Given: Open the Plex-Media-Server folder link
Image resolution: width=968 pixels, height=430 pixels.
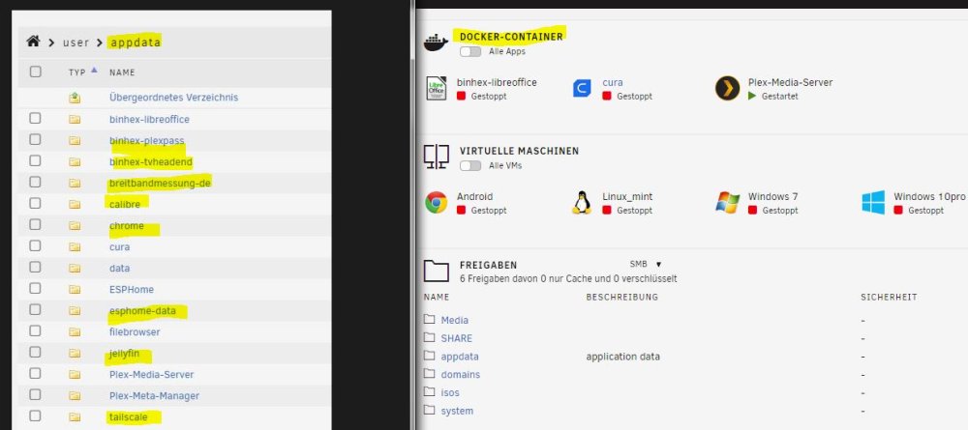Looking at the screenshot, I should coord(151,375).
